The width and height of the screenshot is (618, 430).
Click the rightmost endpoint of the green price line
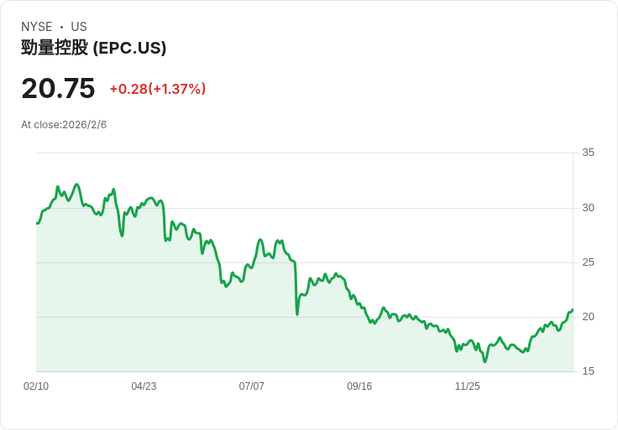tap(573, 310)
